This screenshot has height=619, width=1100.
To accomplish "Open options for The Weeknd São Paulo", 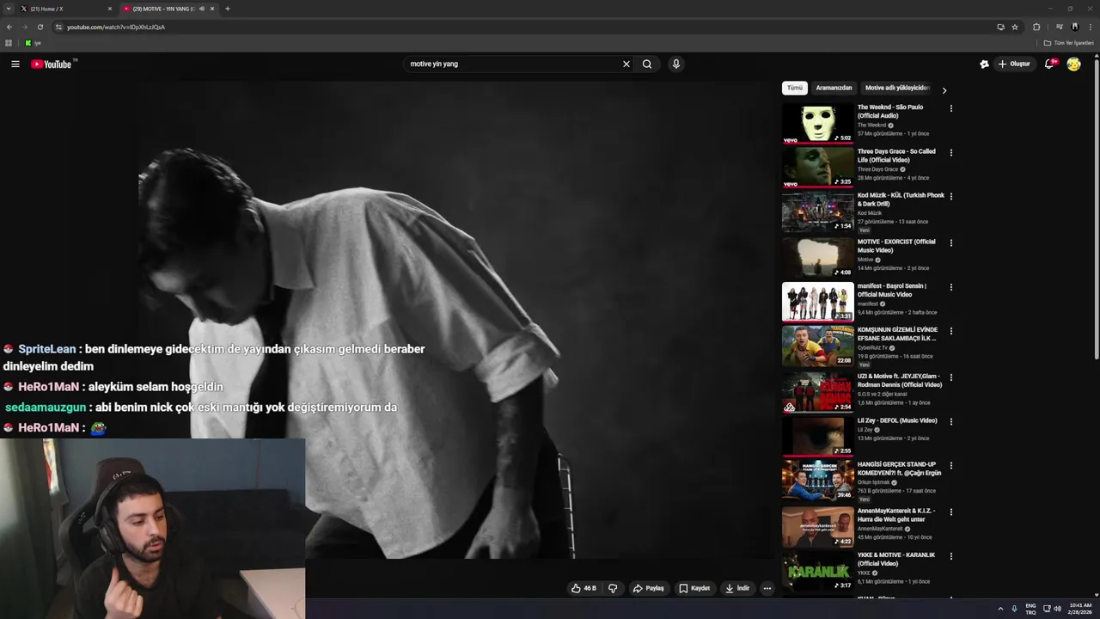I will (950, 108).
